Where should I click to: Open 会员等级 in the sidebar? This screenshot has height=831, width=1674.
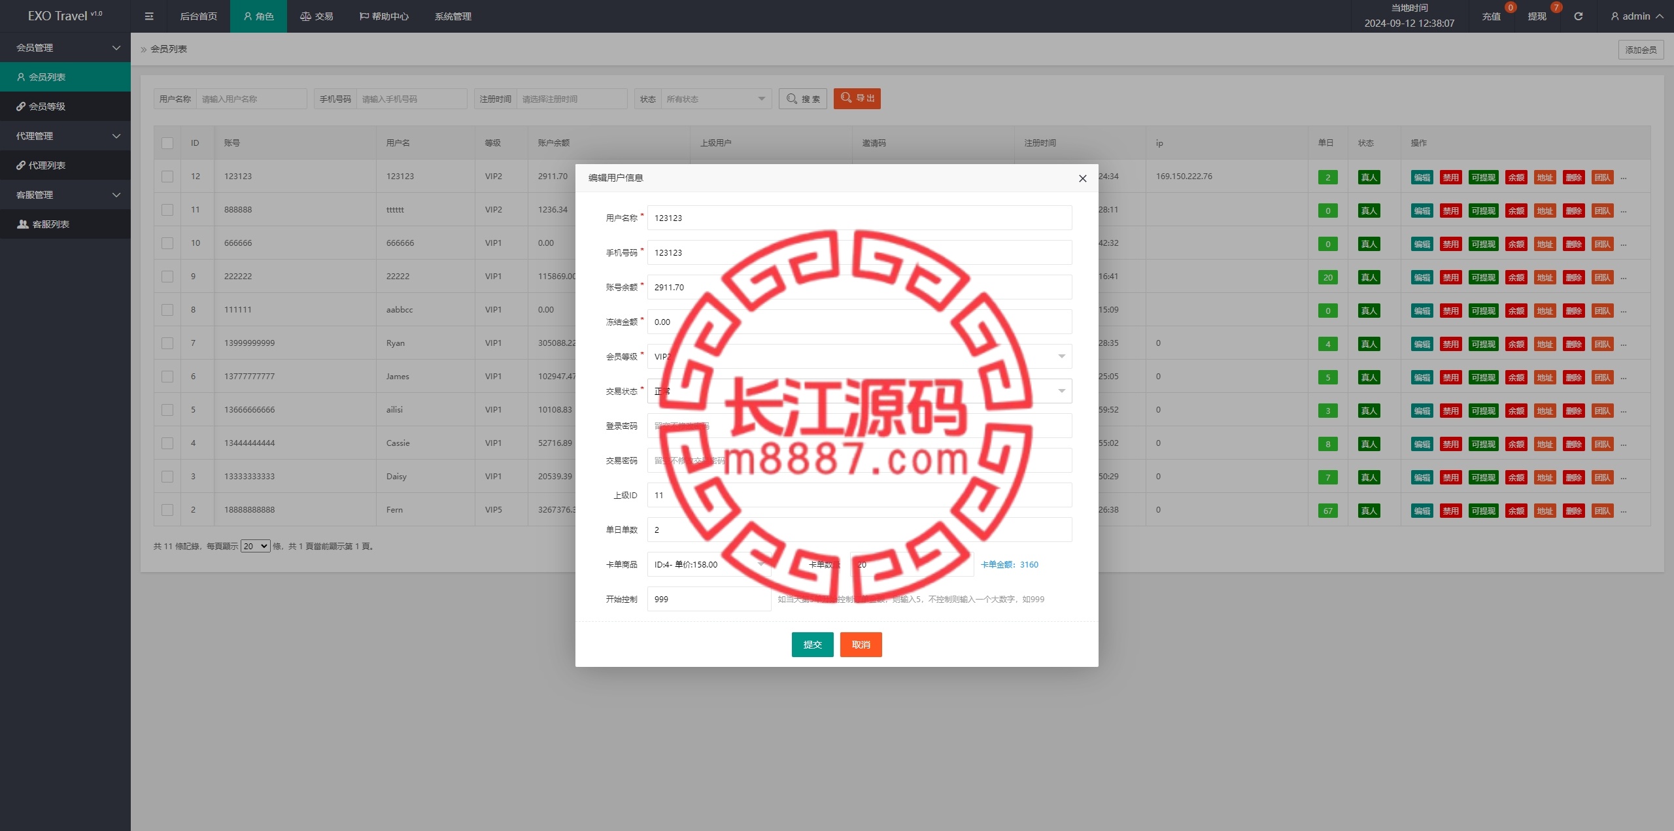[65, 107]
